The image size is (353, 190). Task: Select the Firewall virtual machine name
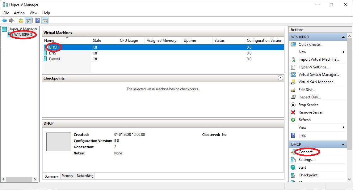54,59
